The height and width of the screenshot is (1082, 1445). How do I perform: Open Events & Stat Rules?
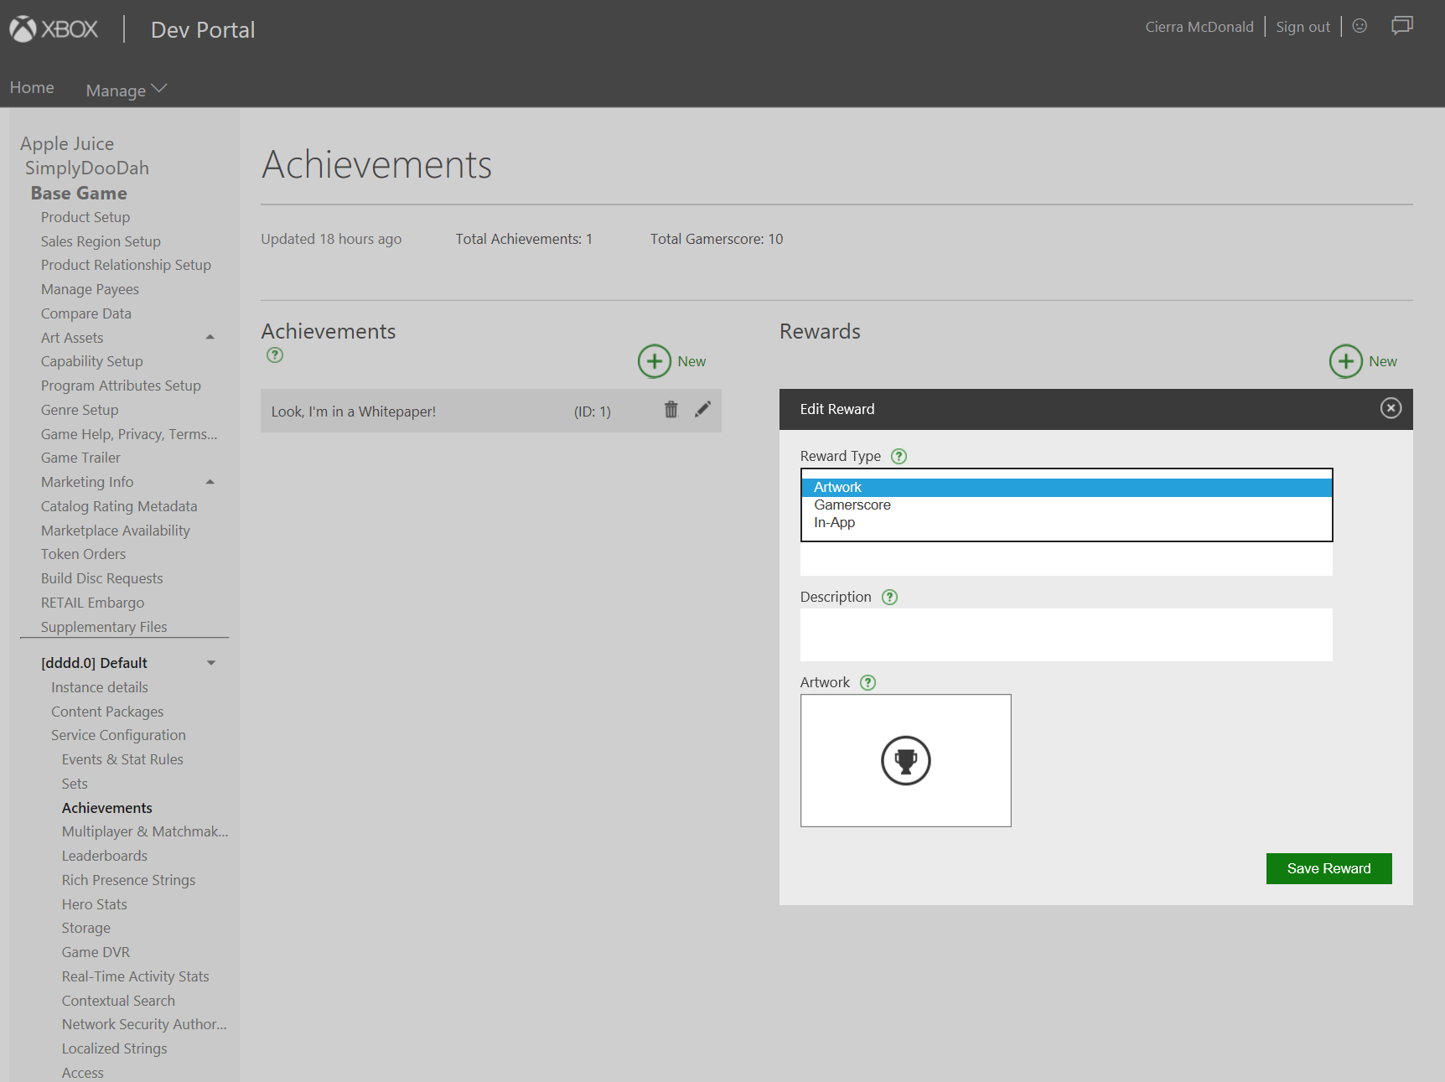point(122,759)
